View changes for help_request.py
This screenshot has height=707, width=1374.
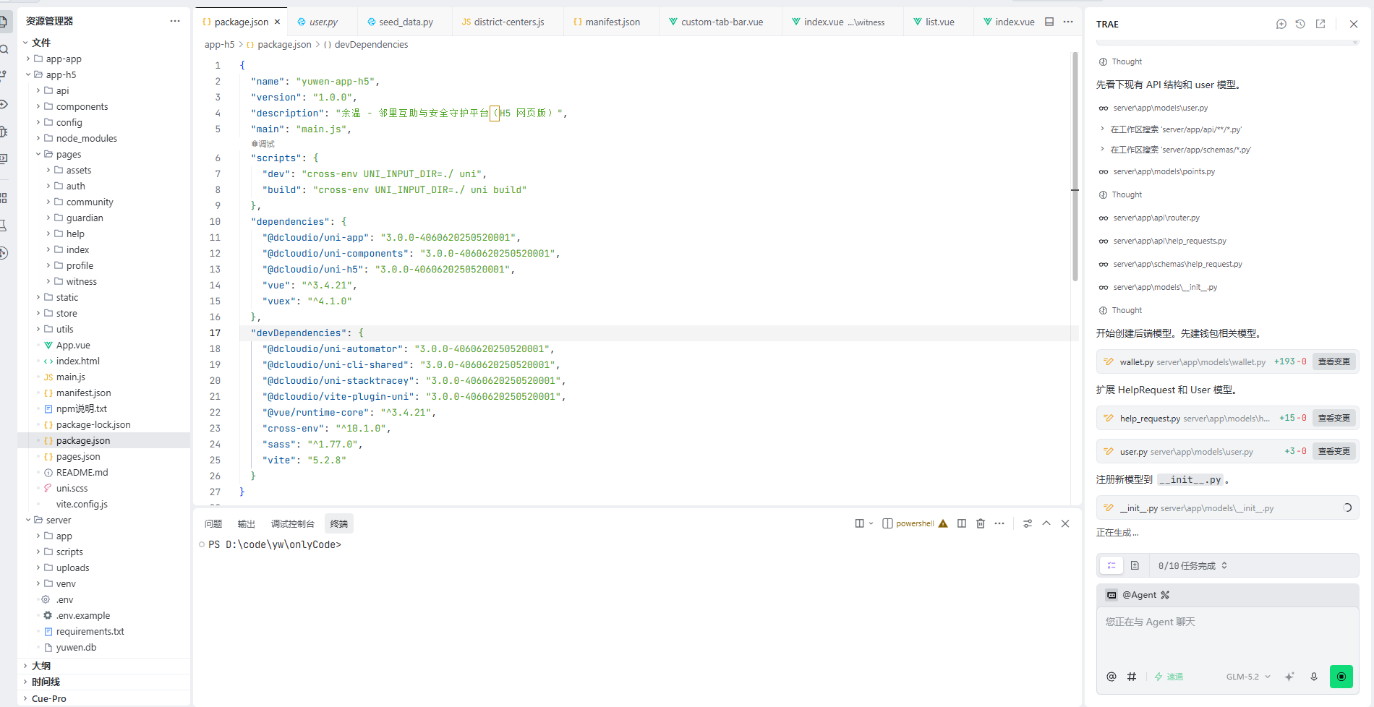pyautogui.click(x=1334, y=418)
